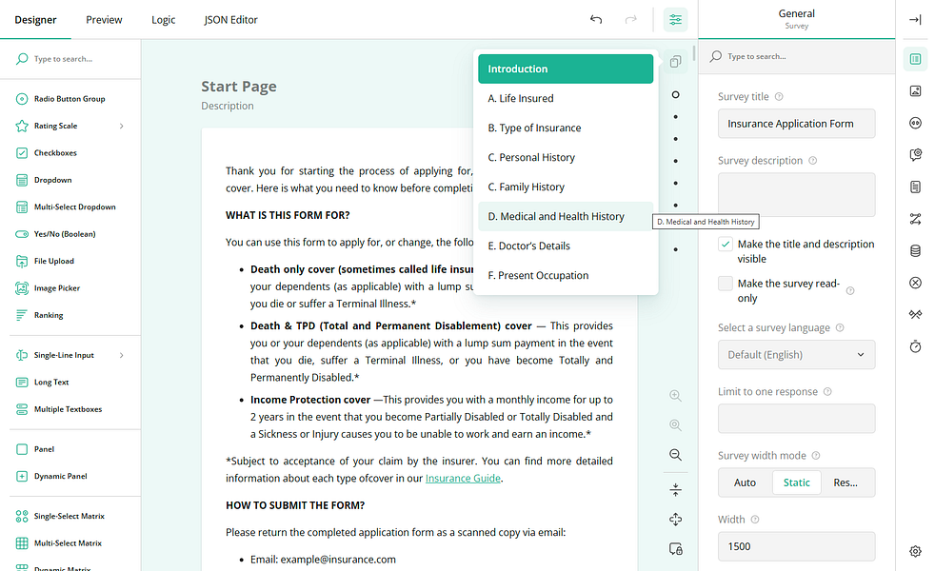The image size is (935, 571).
Task: Switch to the Preview tab
Action: (x=104, y=20)
